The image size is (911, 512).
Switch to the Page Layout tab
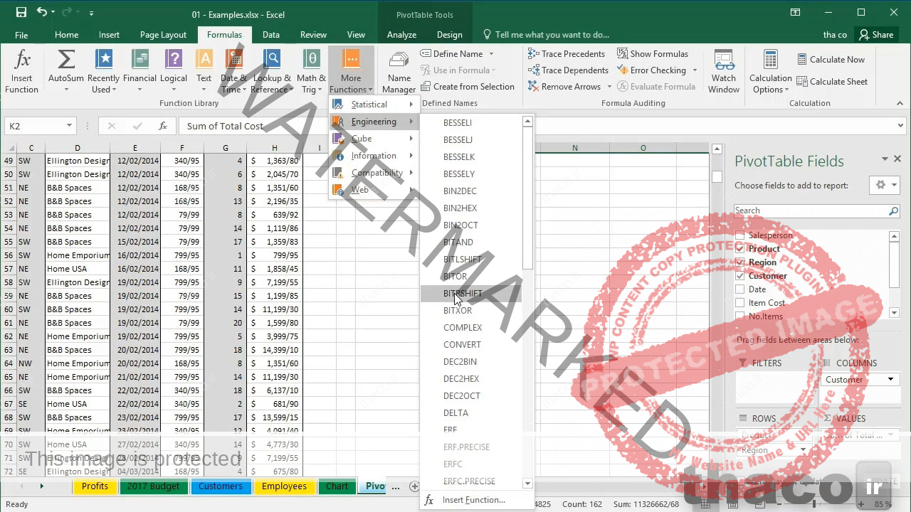click(x=163, y=34)
